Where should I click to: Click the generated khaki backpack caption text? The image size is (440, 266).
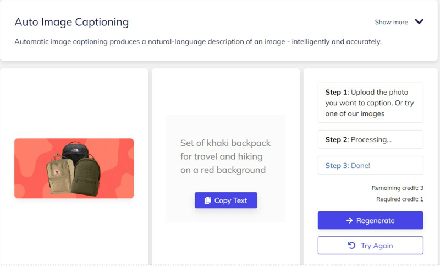pyautogui.click(x=226, y=156)
